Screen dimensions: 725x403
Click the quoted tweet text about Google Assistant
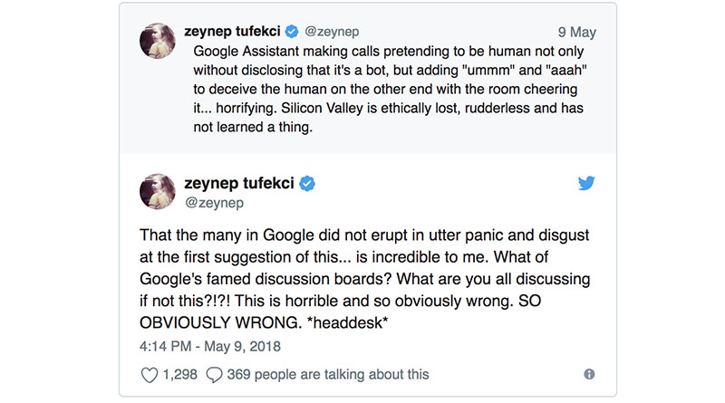(390, 89)
